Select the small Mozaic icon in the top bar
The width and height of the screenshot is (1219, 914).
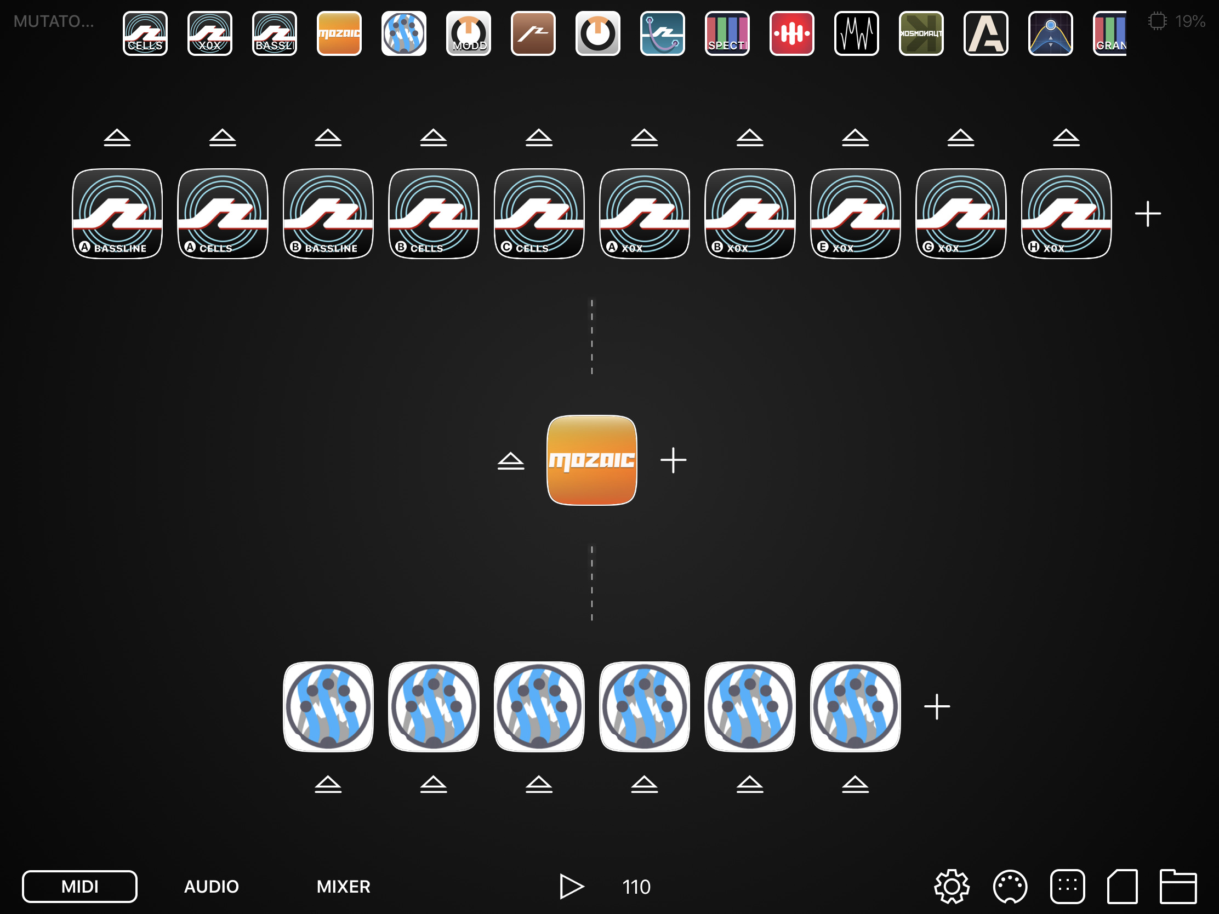coord(339,33)
